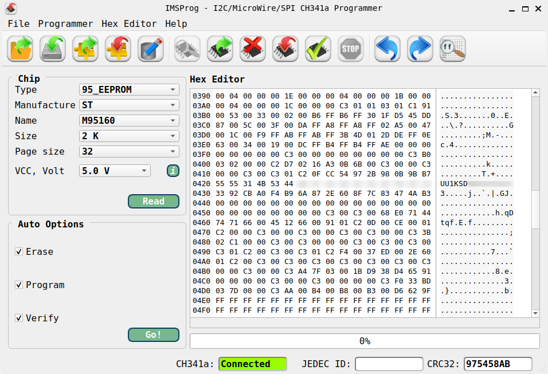
Task: Click the Go! button
Action: [153, 334]
